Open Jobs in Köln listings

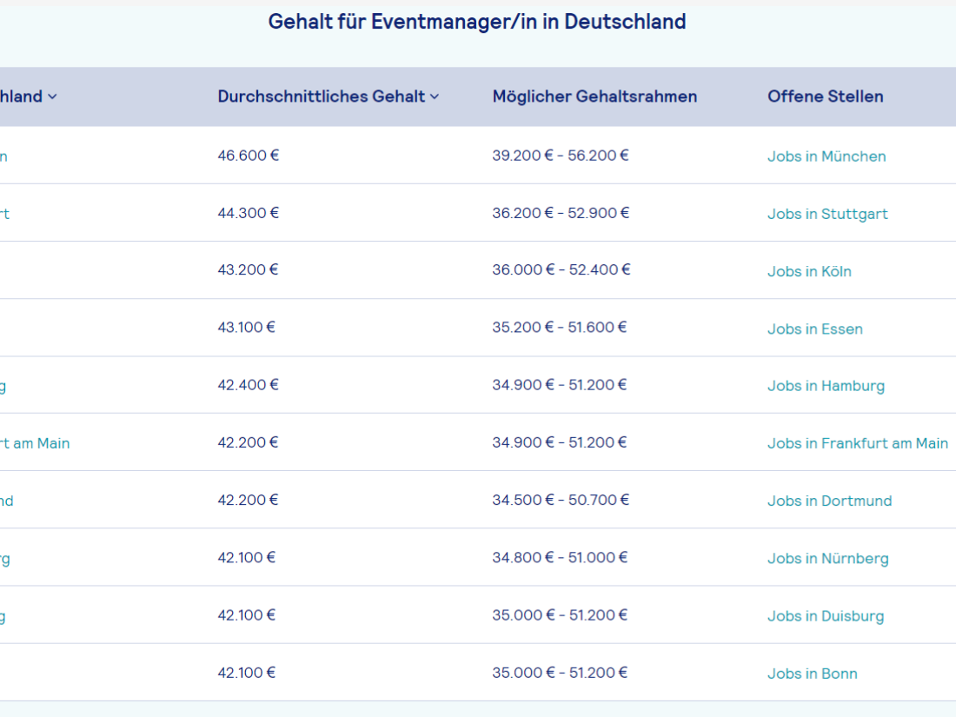point(809,271)
